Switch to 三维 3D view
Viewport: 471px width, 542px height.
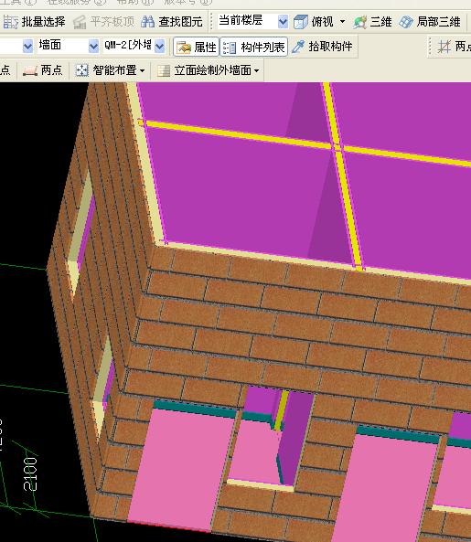pos(372,22)
